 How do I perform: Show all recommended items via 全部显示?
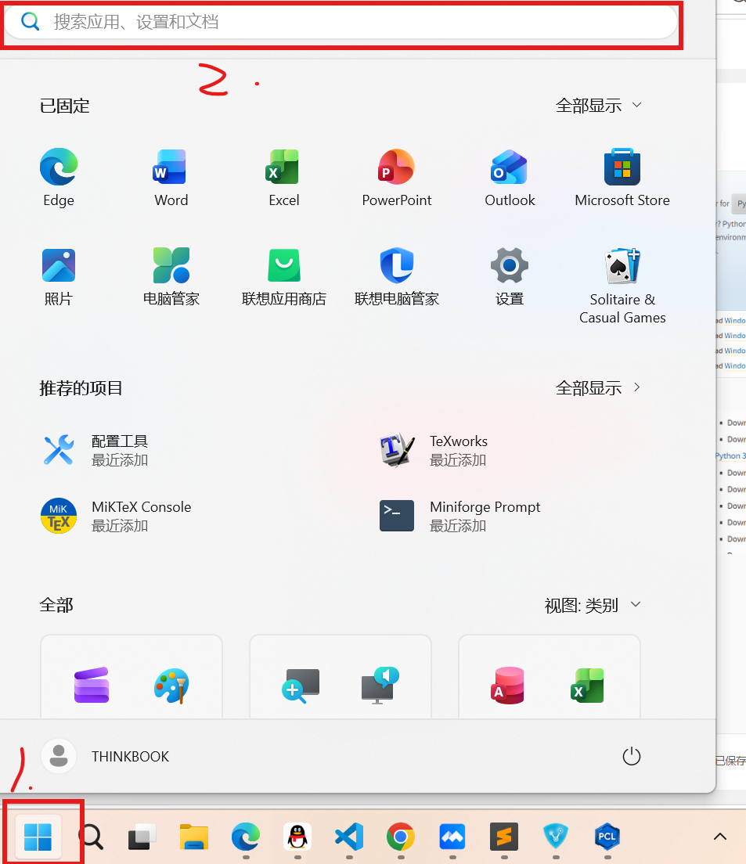point(598,388)
